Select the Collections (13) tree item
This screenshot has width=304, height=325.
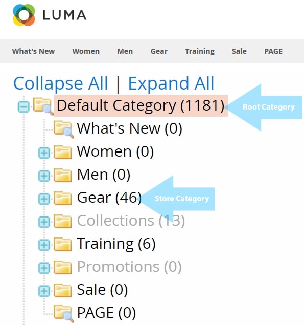131,221
